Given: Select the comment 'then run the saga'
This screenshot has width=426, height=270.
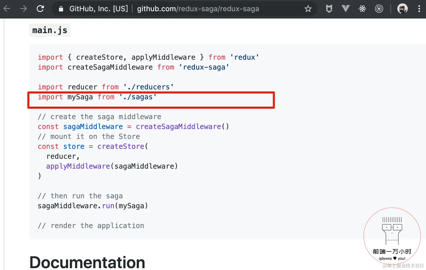Looking at the screenshot, I should click(80, 196).
